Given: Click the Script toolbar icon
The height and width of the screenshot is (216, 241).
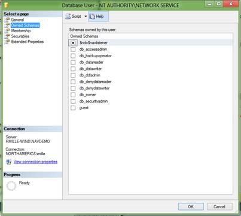Looking at the screenshot, I should [68, 16].
